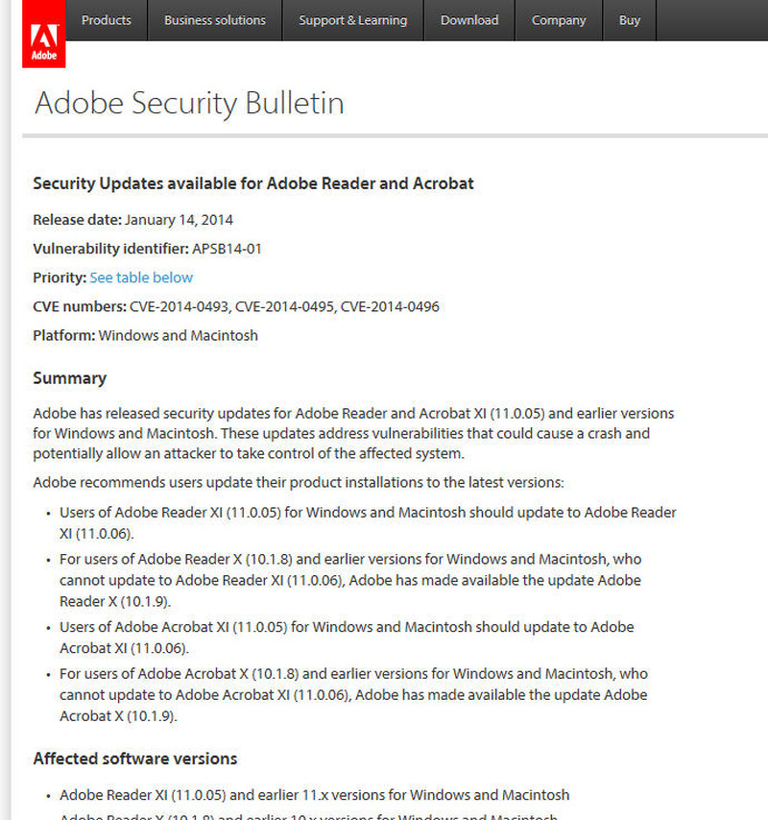Open the Products menu
Image resolution: width=768 pixels, height=820 pixels.
[x=106, y=20]
